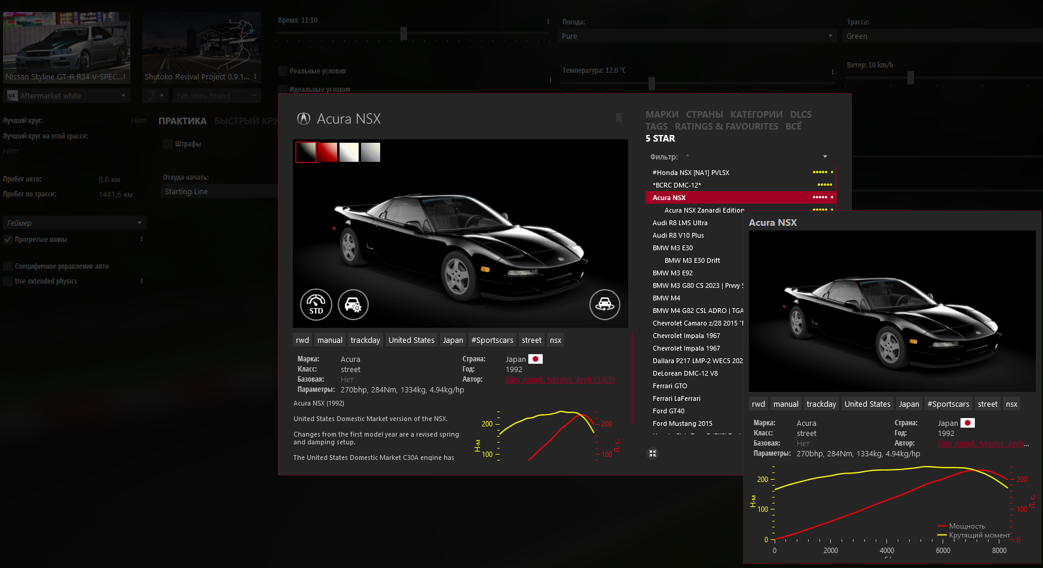Click rating dots on Acura NSX Zanardi Edition row

point(820,210)
